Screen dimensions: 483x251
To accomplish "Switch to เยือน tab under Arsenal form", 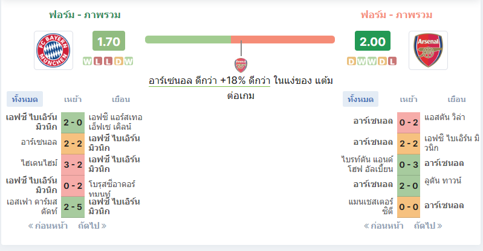I will tap(456, 100).
